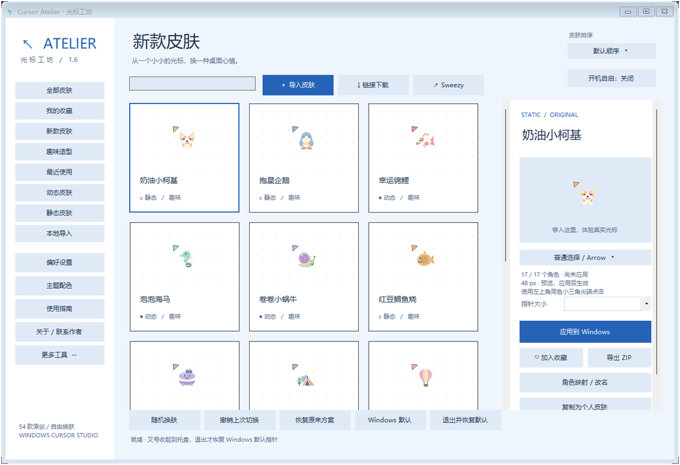The width and height of the screenshot is (680, 465).
Task: Expand 更多工具 menu
Action: click(60, 355)
